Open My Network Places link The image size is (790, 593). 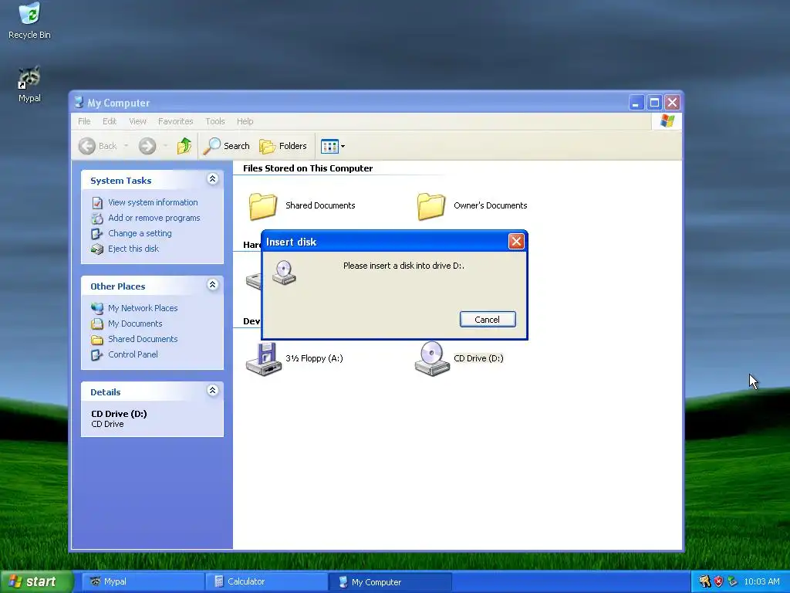143,308
